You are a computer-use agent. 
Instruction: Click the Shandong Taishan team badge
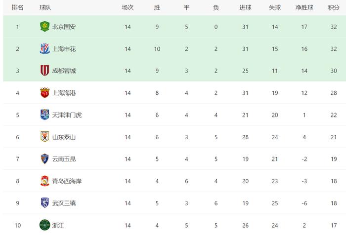(44, 137)
